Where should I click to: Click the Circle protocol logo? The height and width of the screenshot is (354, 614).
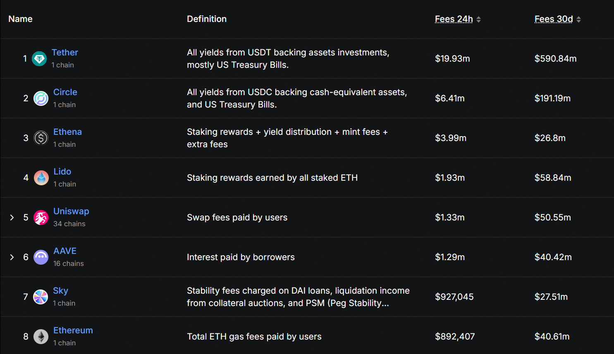point(41,98)
